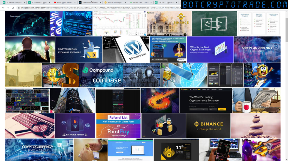Image resolution: width=288 pixels, height=161 pixels.
Task: Open the chalkboard exchange arrows image
Action: click(x=214, y=24)
